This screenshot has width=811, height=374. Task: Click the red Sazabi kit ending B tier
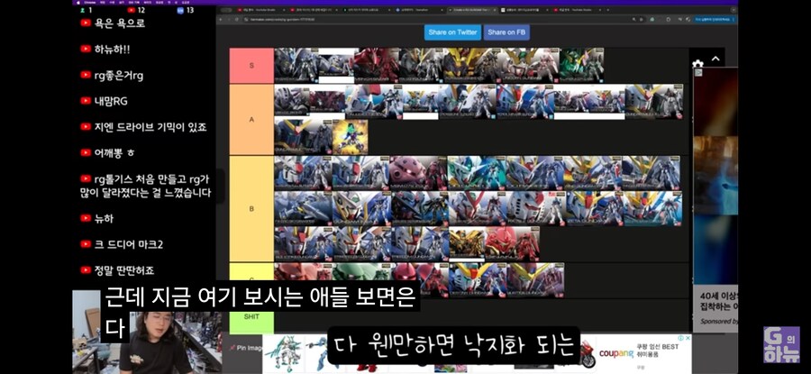pyautogui.click(x=512, y=243)
